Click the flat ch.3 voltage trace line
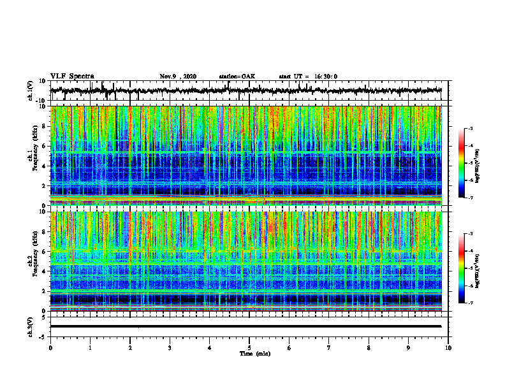Image resolution: width=505 pixels, height=390 pixels. pyautogui.click(x=245, y=326)
